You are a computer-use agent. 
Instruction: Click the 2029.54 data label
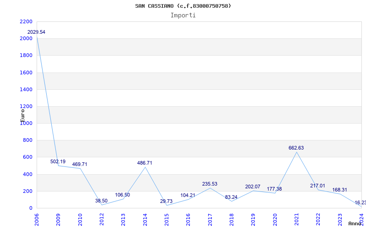(37, 32)
